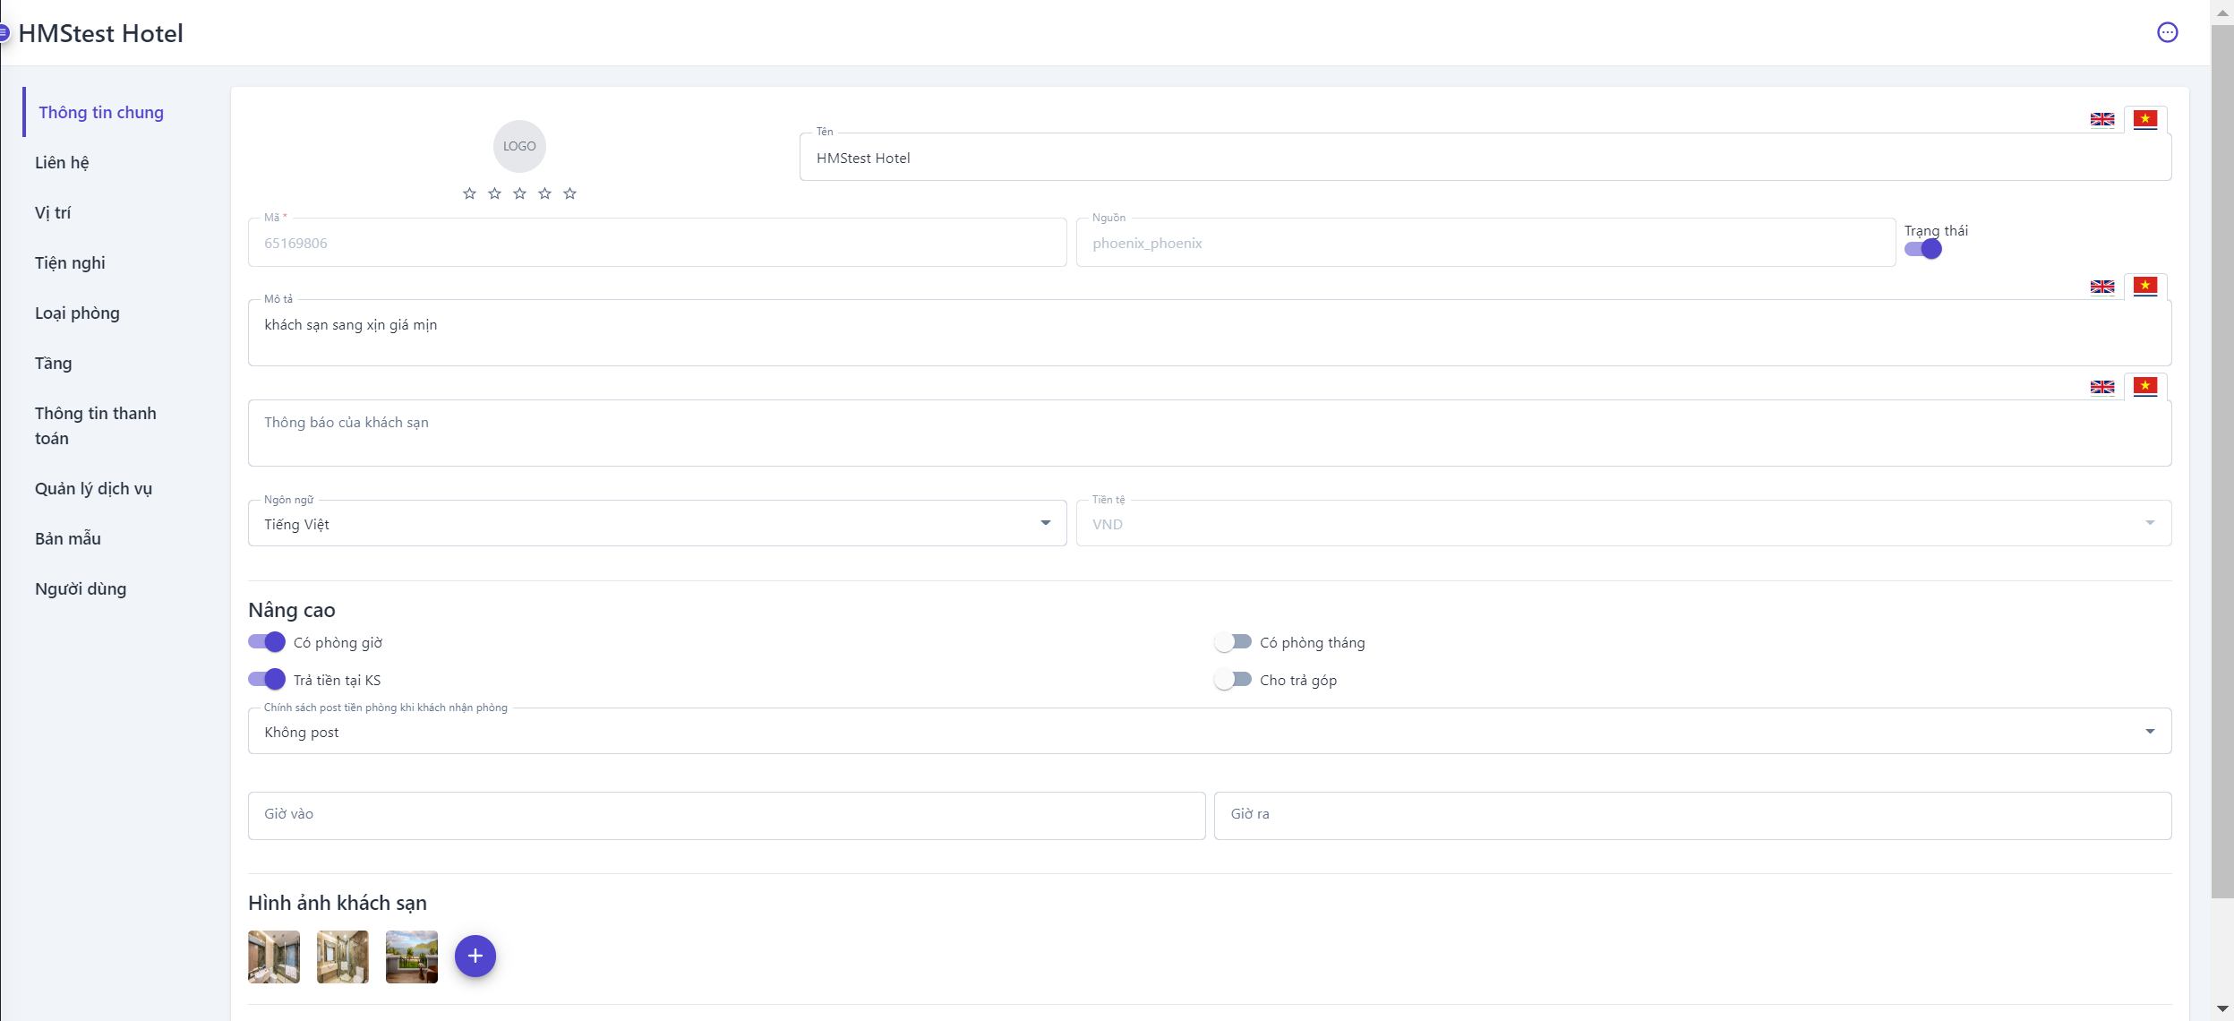Open the Ngôn ngữ language dropdown

pos(656,524)
